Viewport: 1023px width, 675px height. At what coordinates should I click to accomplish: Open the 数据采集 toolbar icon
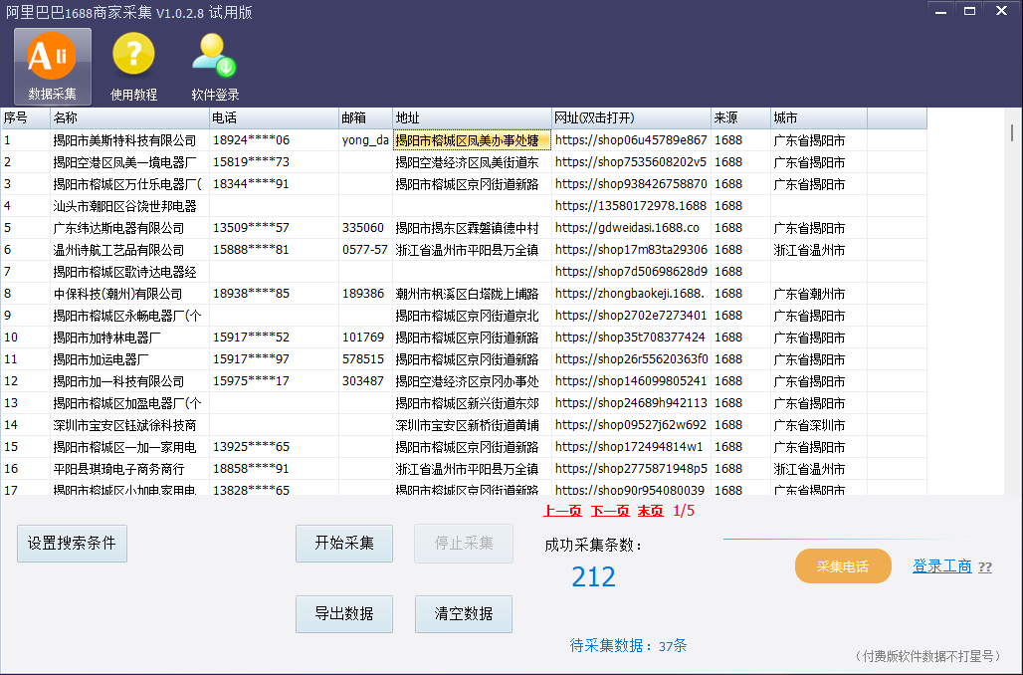pos(52,66)
